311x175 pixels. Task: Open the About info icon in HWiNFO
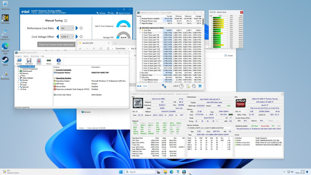click(59, 61)
